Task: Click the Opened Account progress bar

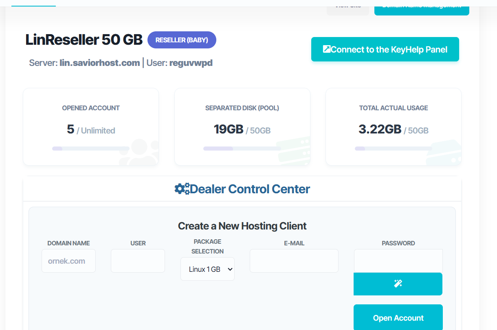Action: 90,149
